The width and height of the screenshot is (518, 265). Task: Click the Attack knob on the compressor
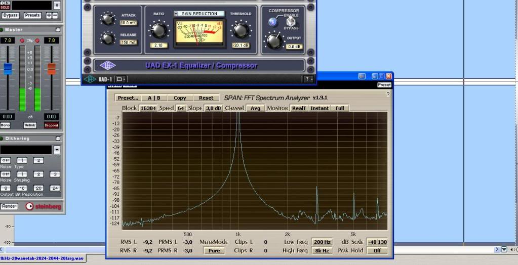pyautogui.click(x=107, y=19)
